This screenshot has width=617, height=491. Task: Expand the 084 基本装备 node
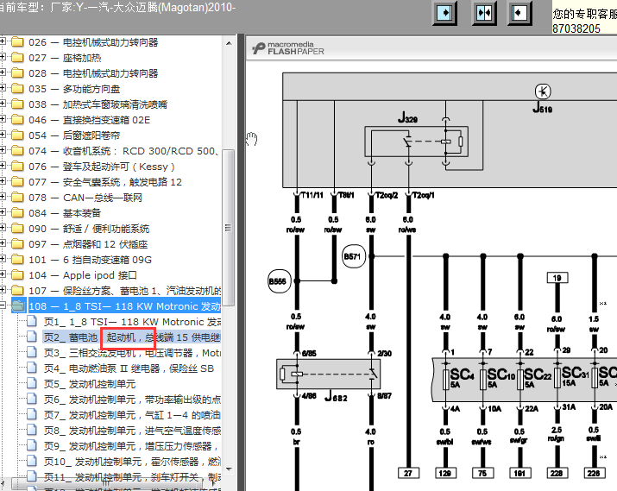coord(3,212)
